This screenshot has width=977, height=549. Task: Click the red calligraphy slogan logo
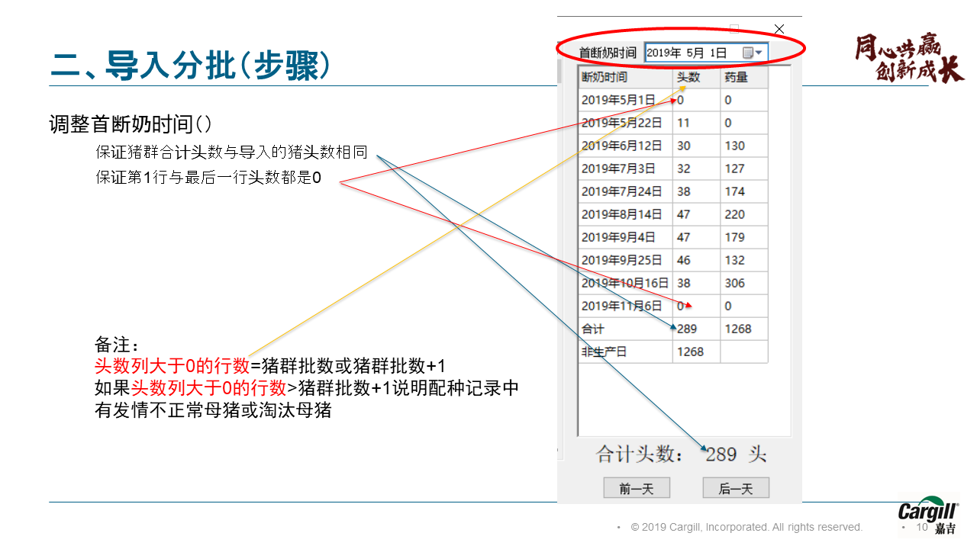(x=908, y=57)
